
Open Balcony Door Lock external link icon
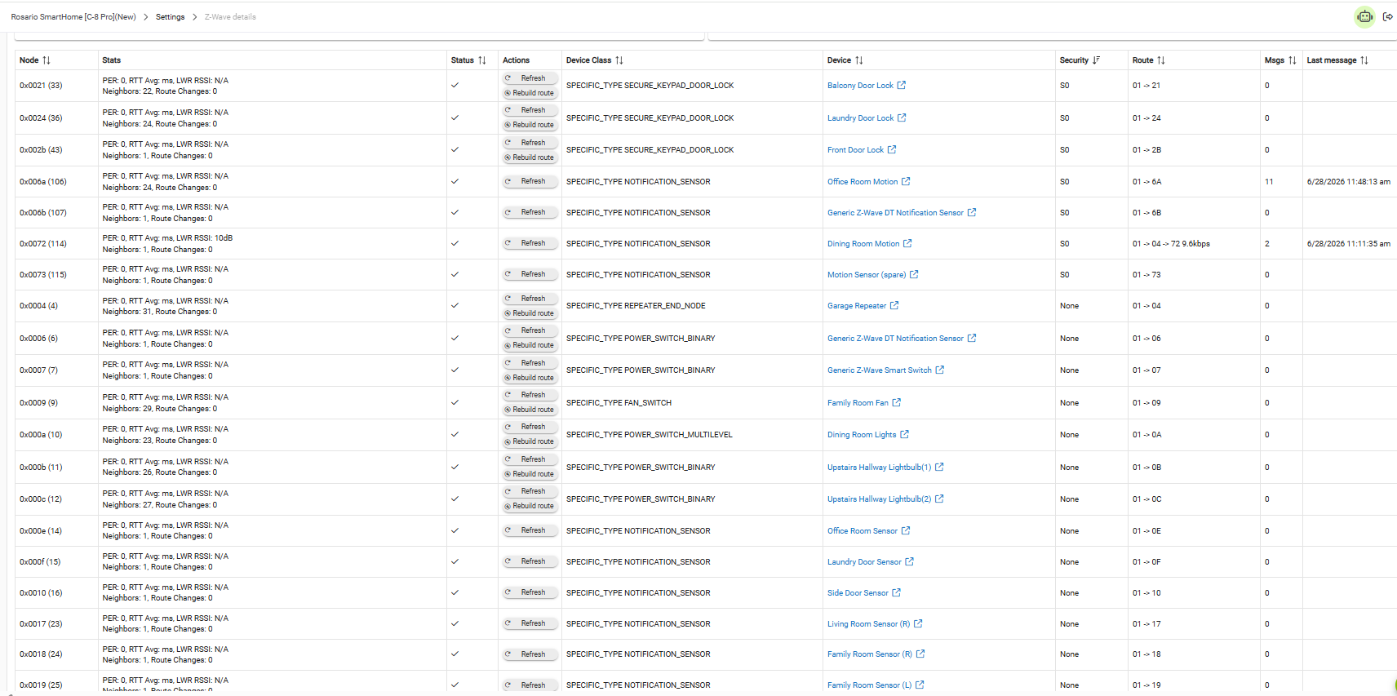tap(902, 85)
